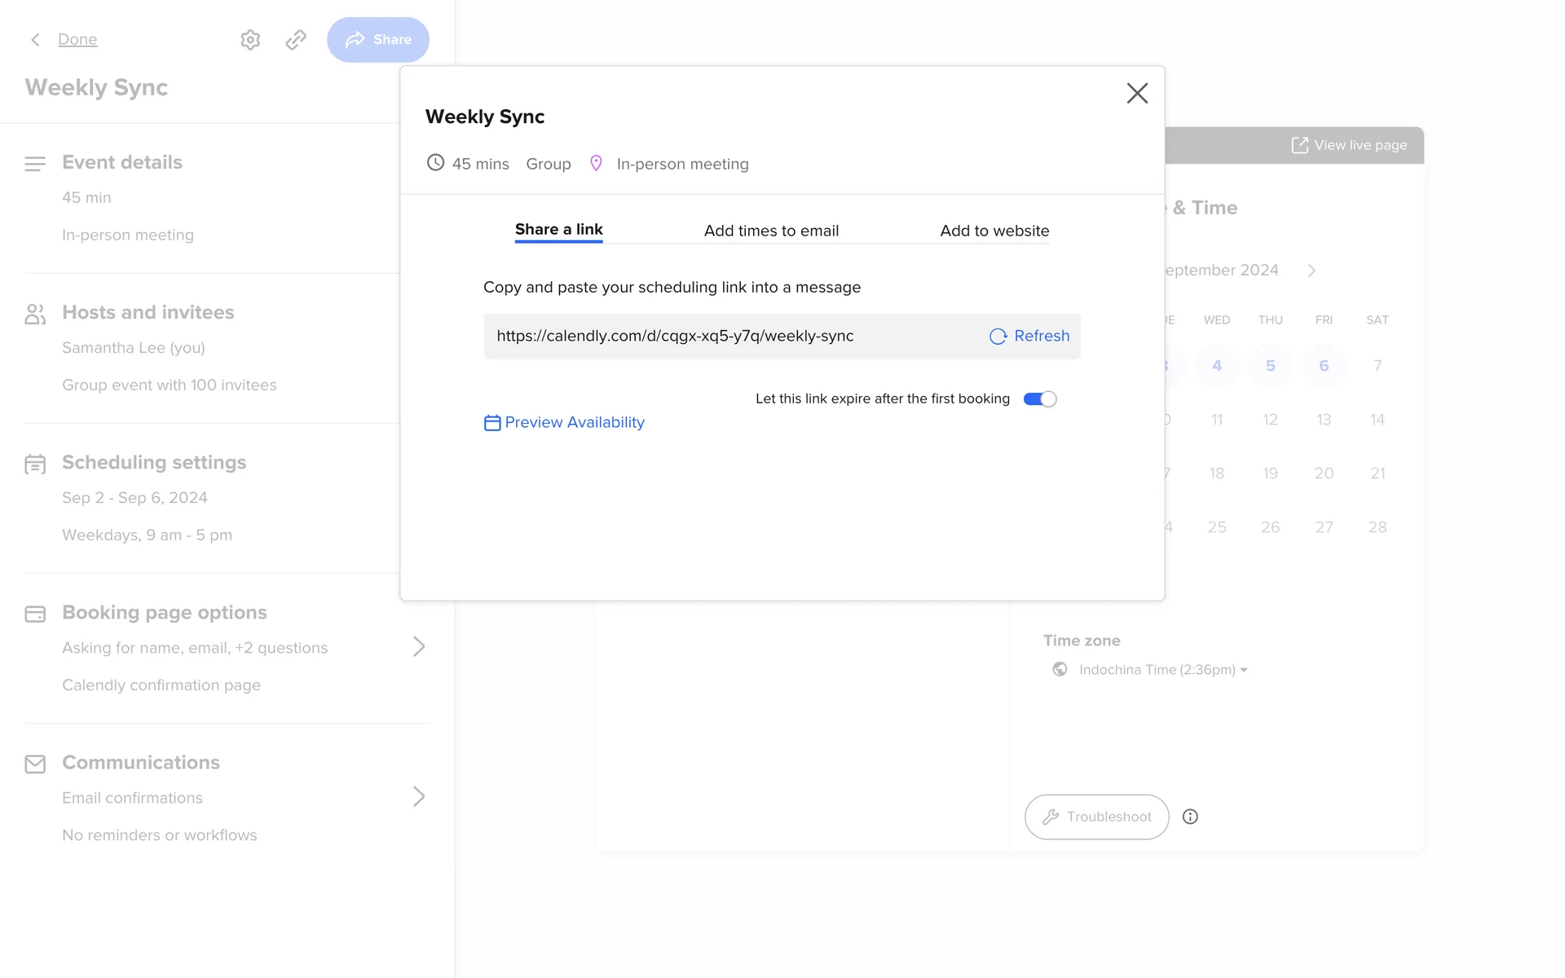The height and width of the screenshot is (978, 1565).
Task: Click the Scheduling settings calendar icon
Action: pos(35,465)
